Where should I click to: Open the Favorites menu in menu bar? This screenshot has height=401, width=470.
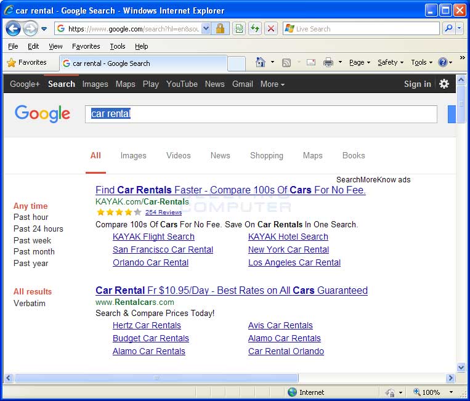[x=86, y=46]
